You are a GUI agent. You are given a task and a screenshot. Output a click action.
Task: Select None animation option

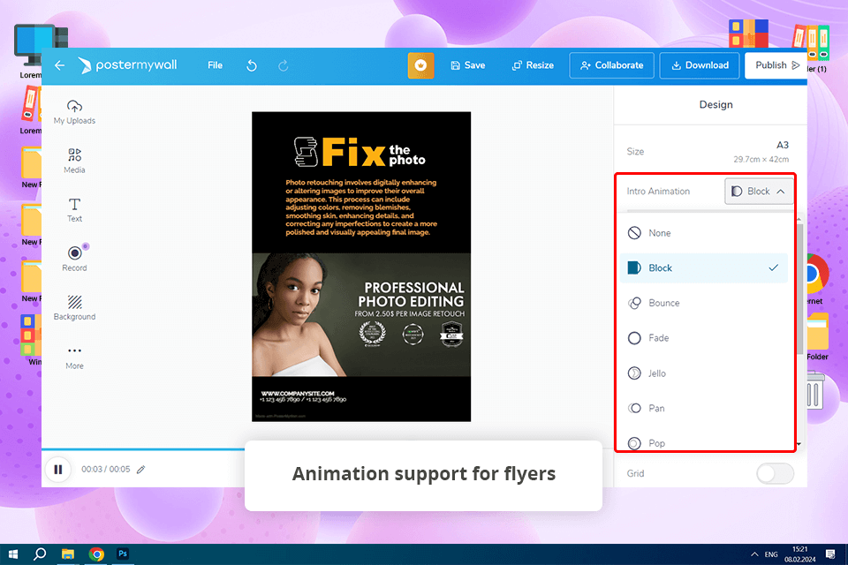(703, 233)
